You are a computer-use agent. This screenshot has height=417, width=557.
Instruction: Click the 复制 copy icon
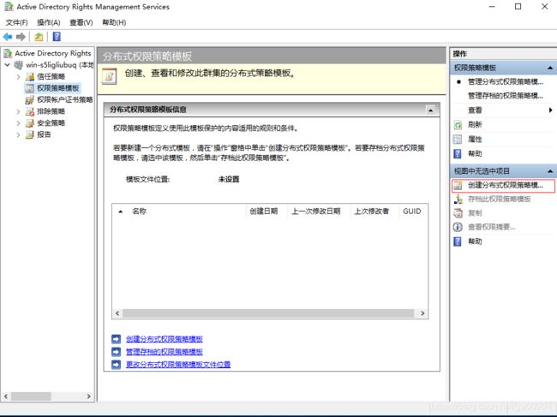tap(458, 213)
